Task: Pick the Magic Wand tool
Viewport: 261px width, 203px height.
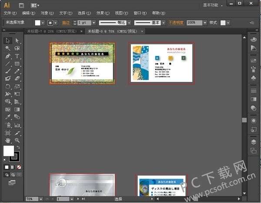Action: point(8,48)
